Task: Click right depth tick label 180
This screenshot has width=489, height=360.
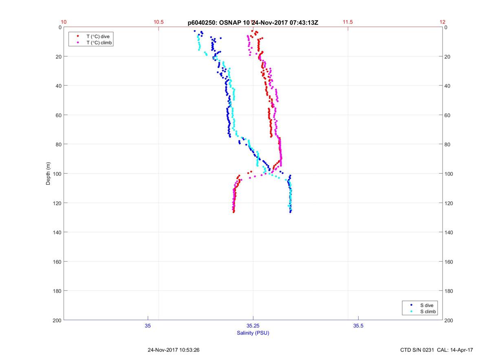Action: [x=449, y=291]
